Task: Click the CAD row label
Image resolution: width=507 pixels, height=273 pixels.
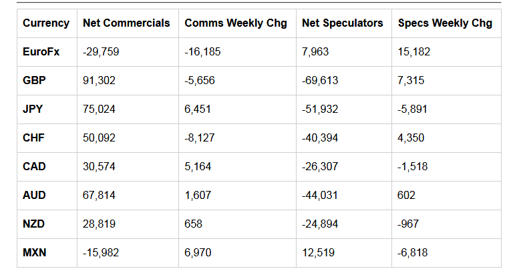Action: tap(34, 166)
